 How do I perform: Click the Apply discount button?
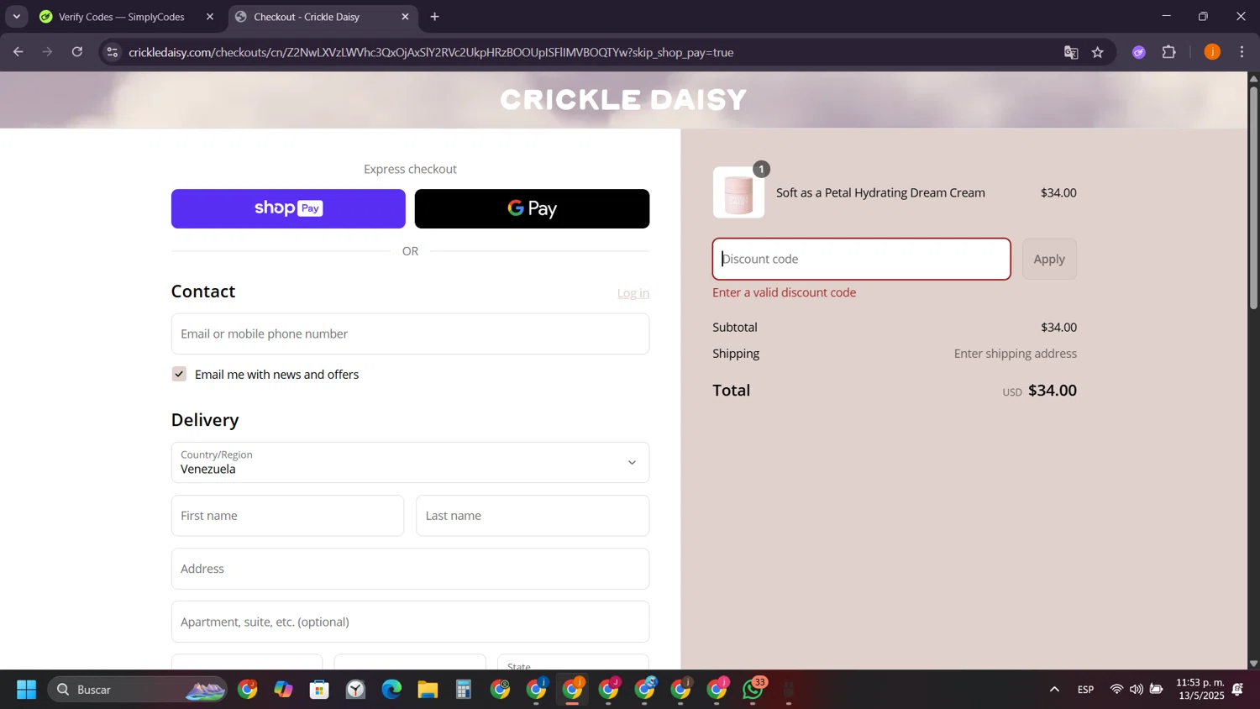pyautogui.click(x=1049, y=259)
